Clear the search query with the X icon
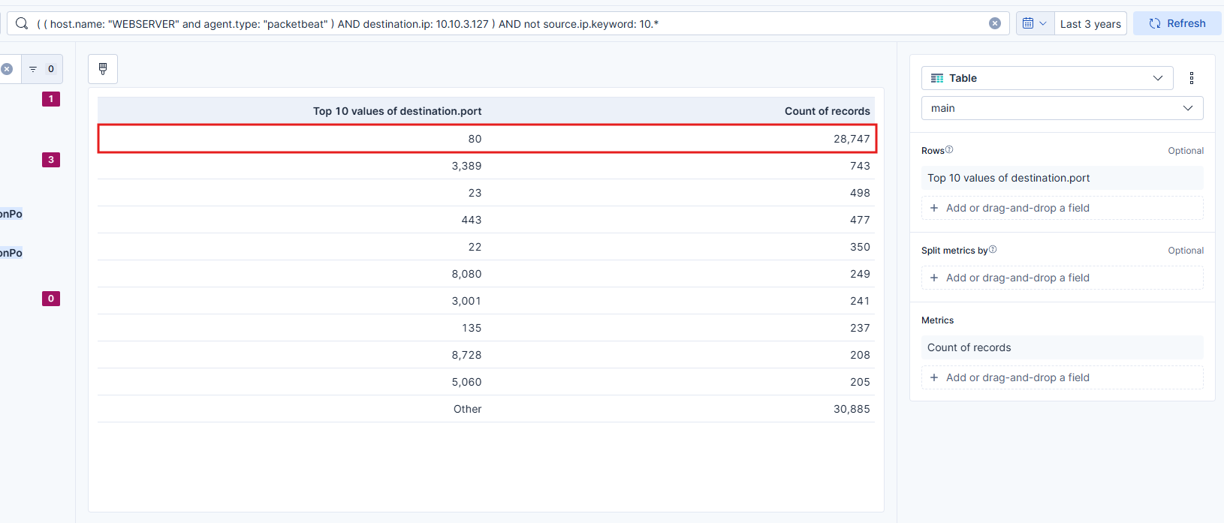 click(994, 23)
